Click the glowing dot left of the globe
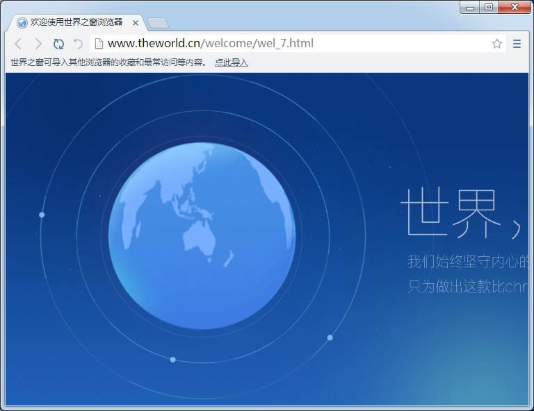The image size is (534, 411). [42, 215]
